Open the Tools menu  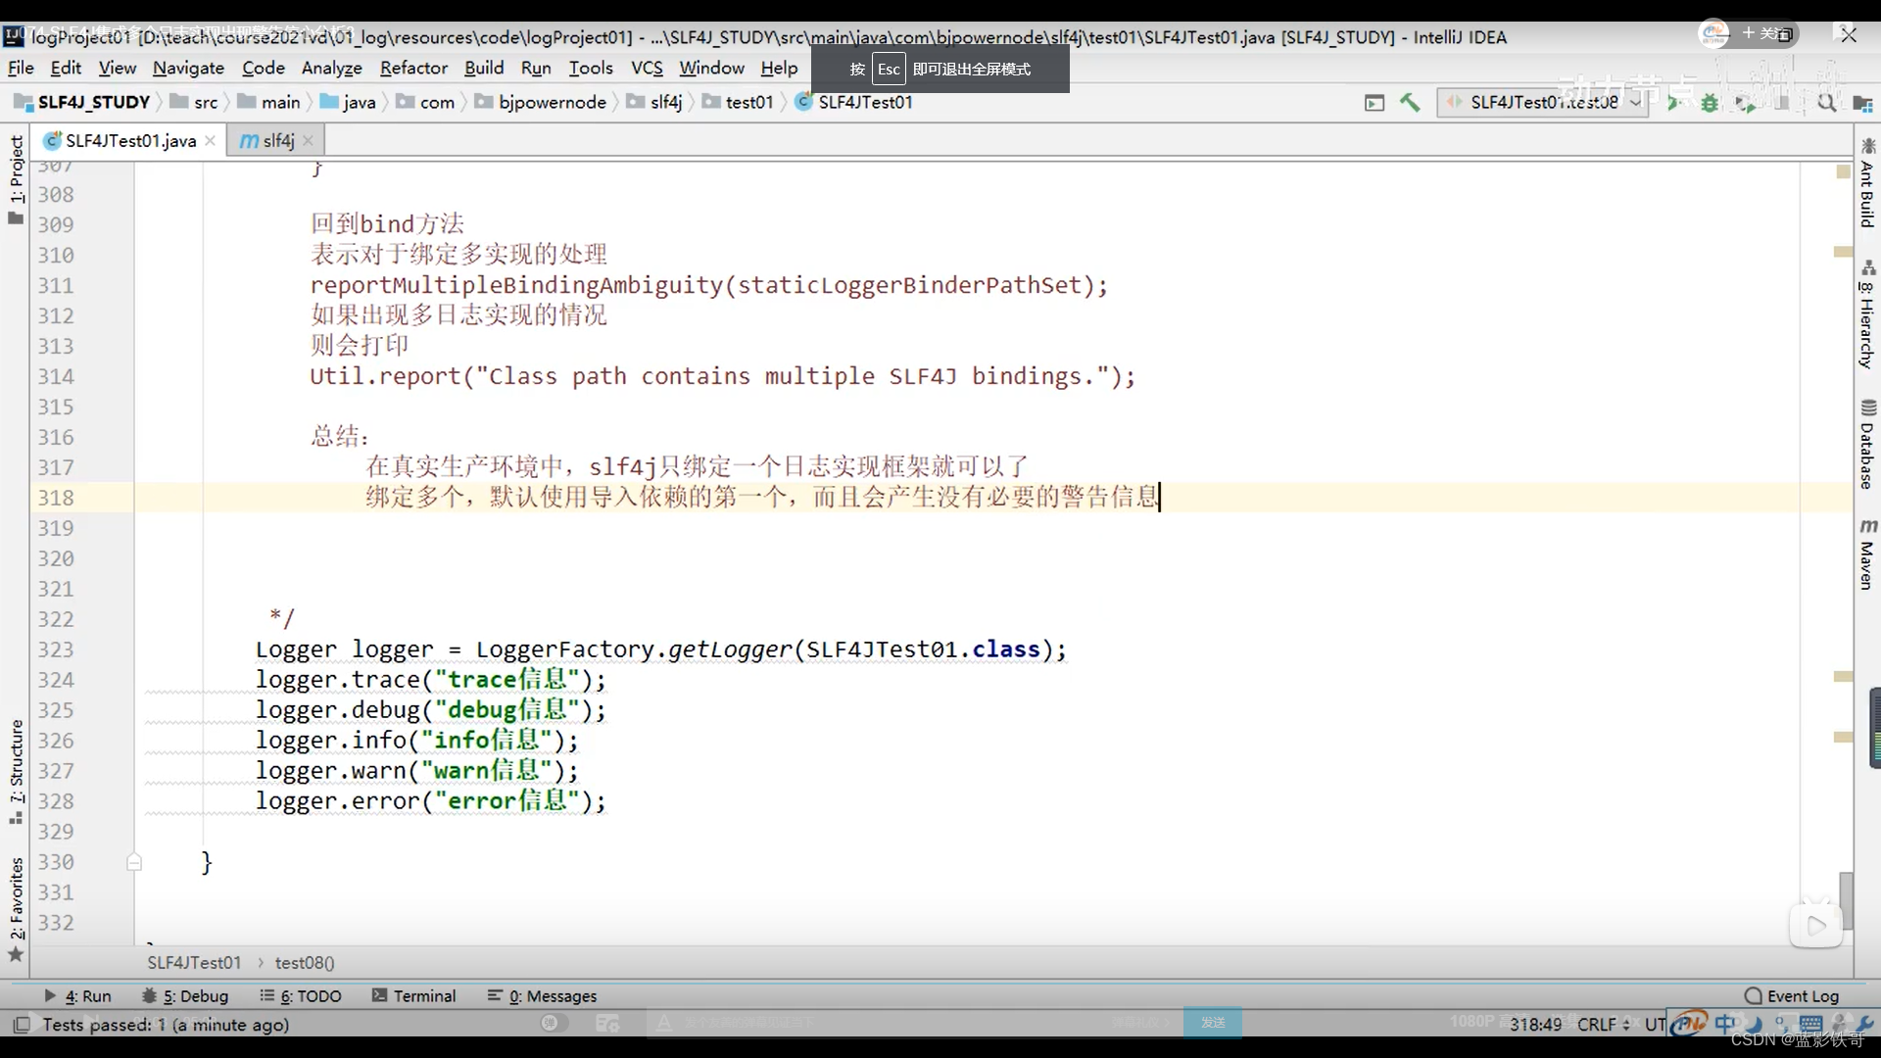(591, 68)
